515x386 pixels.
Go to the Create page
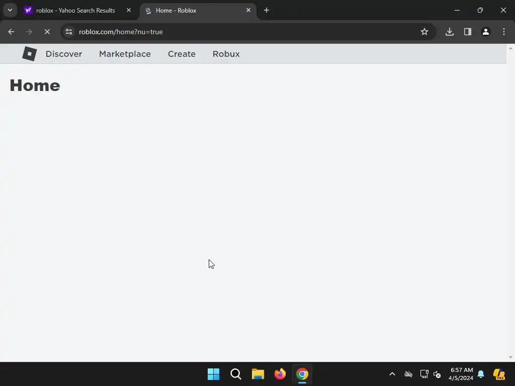[x=182, y=54]
